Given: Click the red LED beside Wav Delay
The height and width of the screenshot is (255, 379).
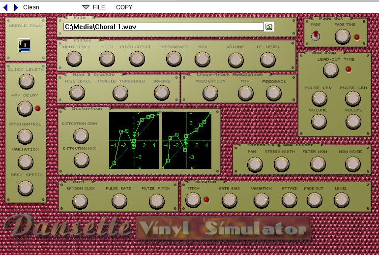Looking at the screenshot, I should tap(38, 108).
